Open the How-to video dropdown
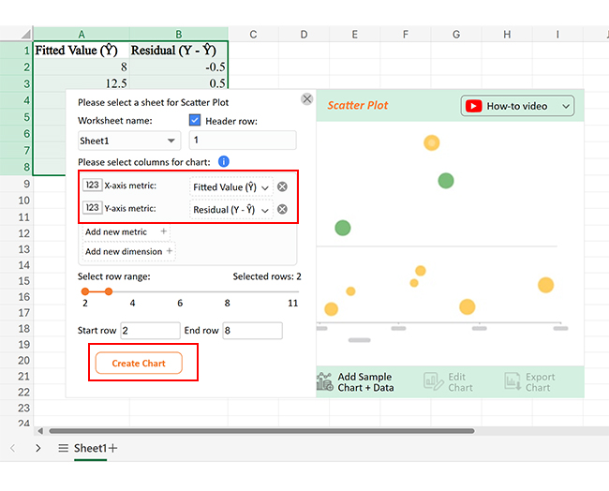The image size is (609, 491). pos(517,106)
